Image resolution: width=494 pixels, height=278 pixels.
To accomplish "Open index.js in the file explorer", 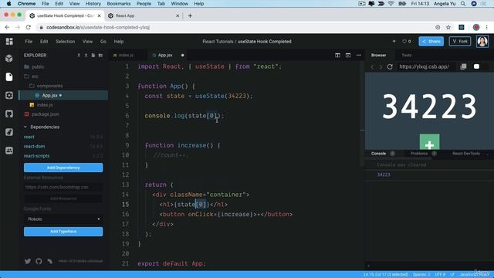I will point(45,105).
